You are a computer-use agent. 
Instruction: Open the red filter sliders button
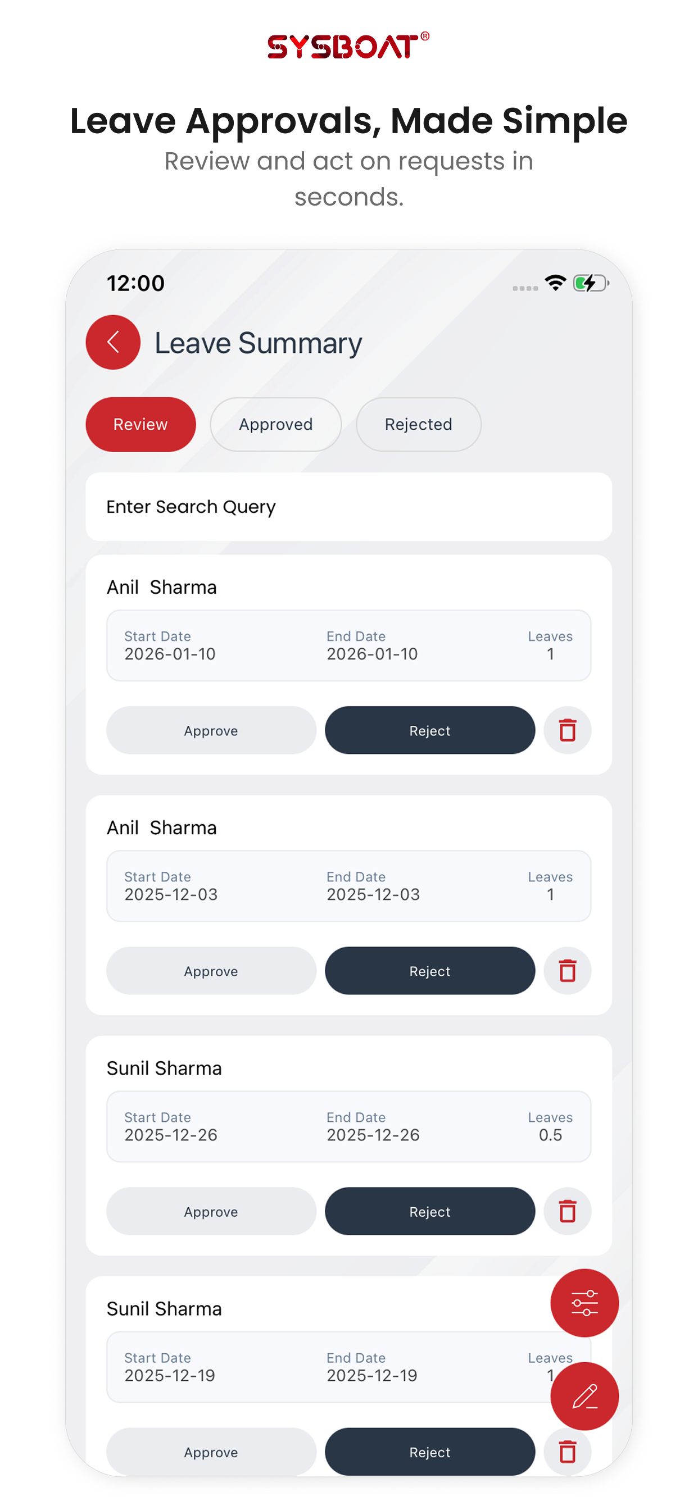(x=584, y=1303)
